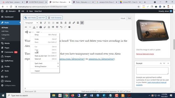The height and width of the screenshot is (98, 175).
Task: Open keyboard shortcuts help icon
Action: click(69, 27)
